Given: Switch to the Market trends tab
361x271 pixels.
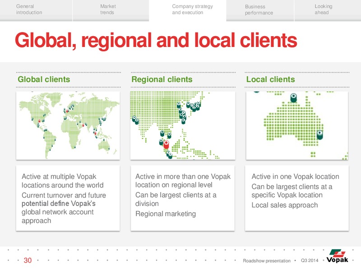Looking at the screenshot, I should tap(111, 10).
